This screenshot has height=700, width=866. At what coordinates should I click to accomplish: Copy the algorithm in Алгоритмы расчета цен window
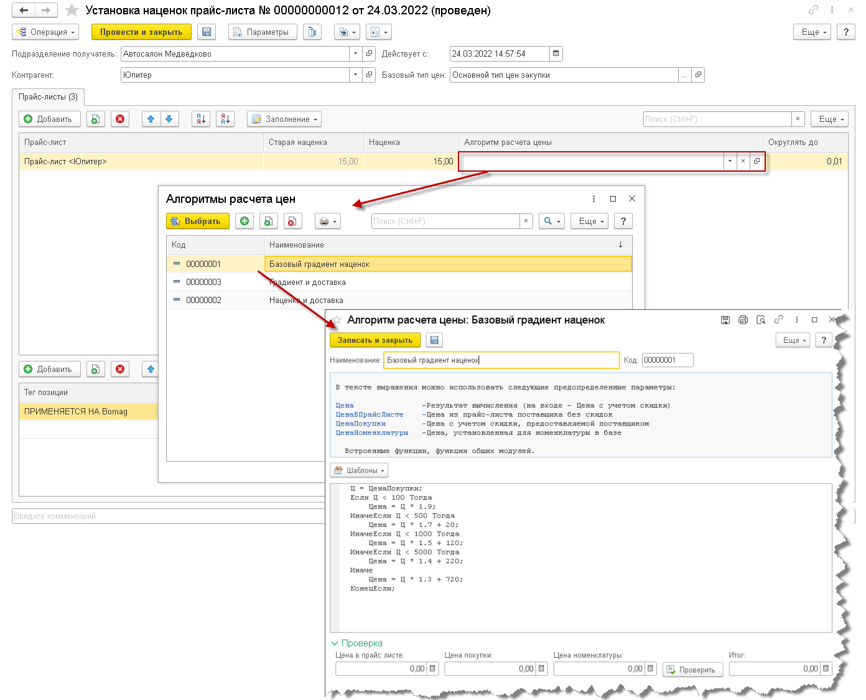(268, 221)
